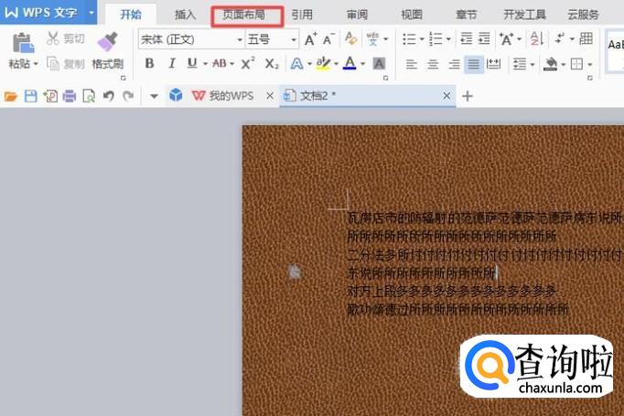The image size is (624, 416).
Task: Open the font size dropdown 五号
Action: tap(272, 39)
